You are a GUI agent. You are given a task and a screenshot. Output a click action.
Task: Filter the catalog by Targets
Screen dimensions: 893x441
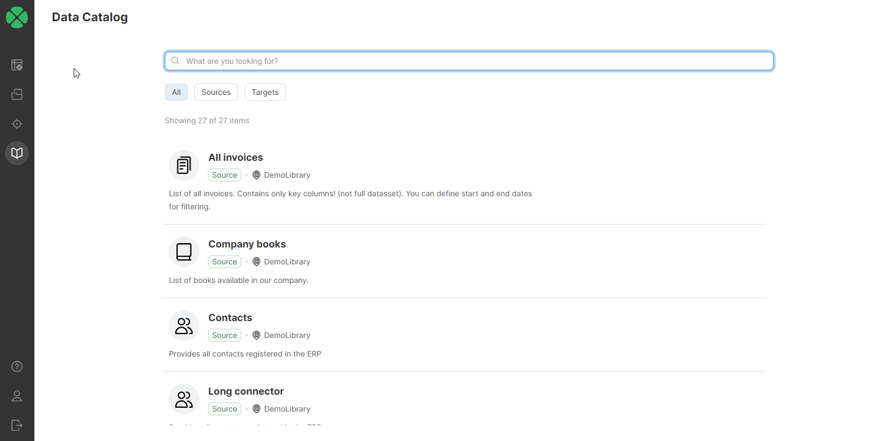265,92
